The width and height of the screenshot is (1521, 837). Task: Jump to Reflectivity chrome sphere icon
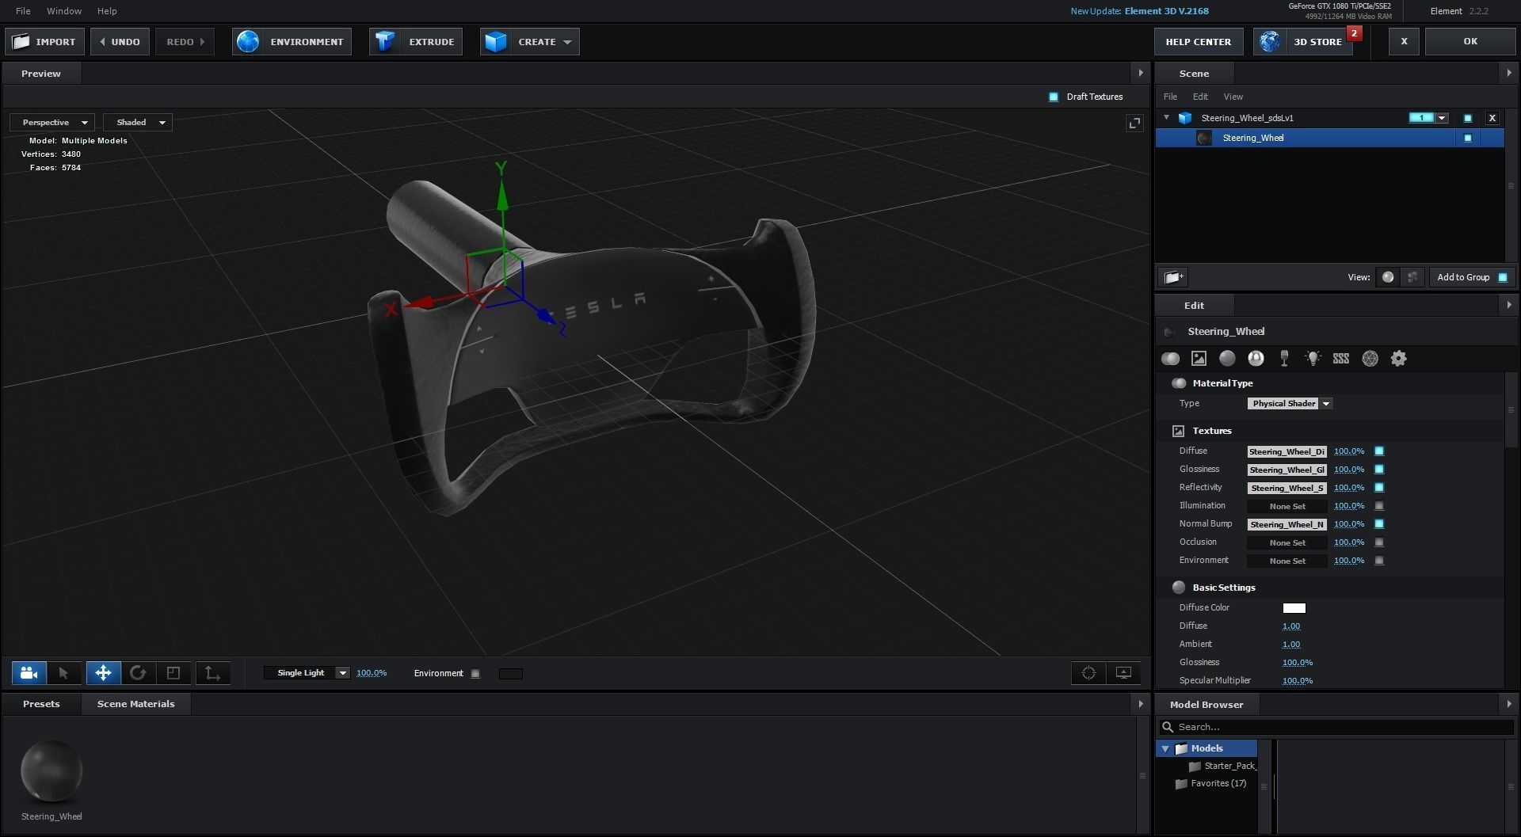[1256, 359]
